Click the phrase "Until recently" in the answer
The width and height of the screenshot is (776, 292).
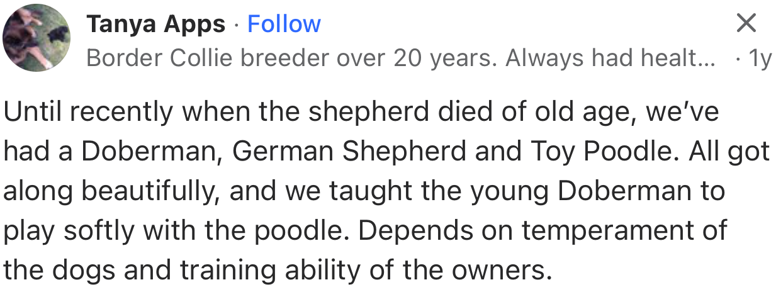click(x=89, y=113)
